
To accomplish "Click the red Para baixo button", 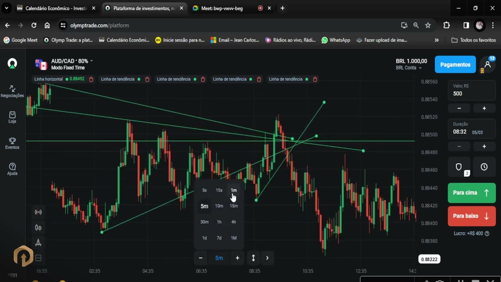I will pos(472,216).
